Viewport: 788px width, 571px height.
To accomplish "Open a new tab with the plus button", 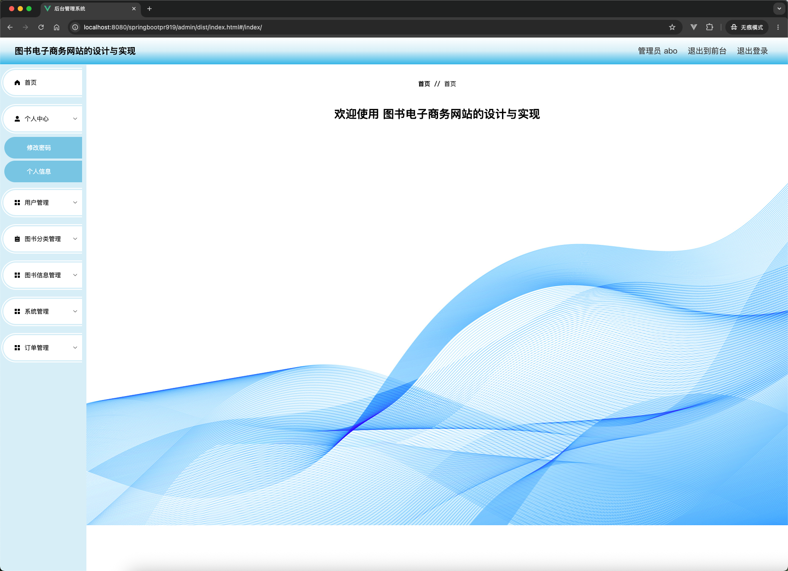I will coord(149,9).
